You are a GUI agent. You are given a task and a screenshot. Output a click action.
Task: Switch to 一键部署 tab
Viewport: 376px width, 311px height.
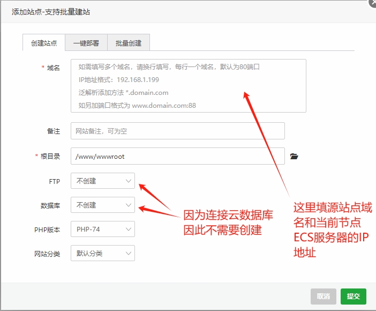[x=86, y=43]
